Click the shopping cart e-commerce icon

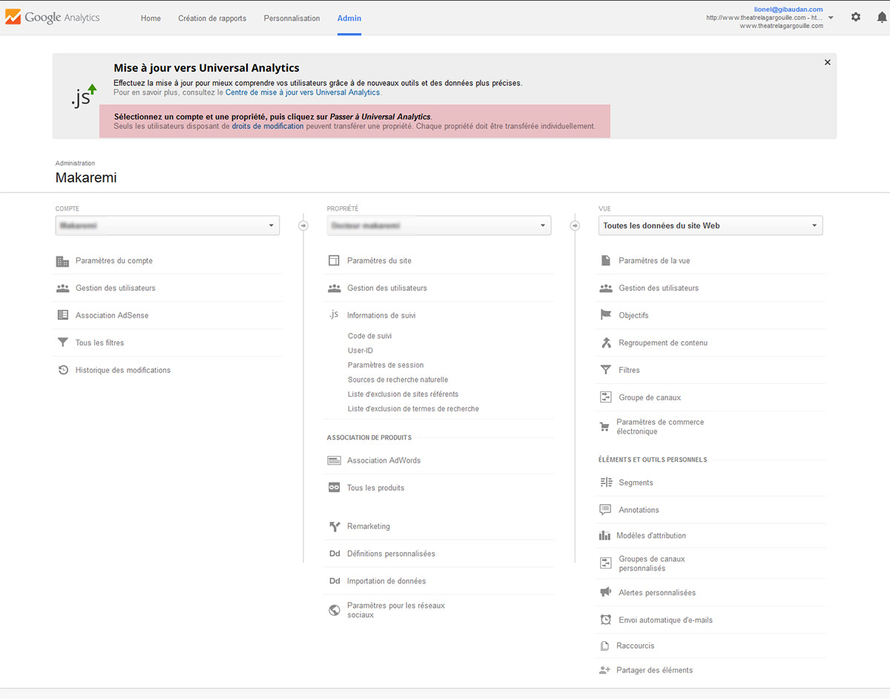(x=604, y=427)
